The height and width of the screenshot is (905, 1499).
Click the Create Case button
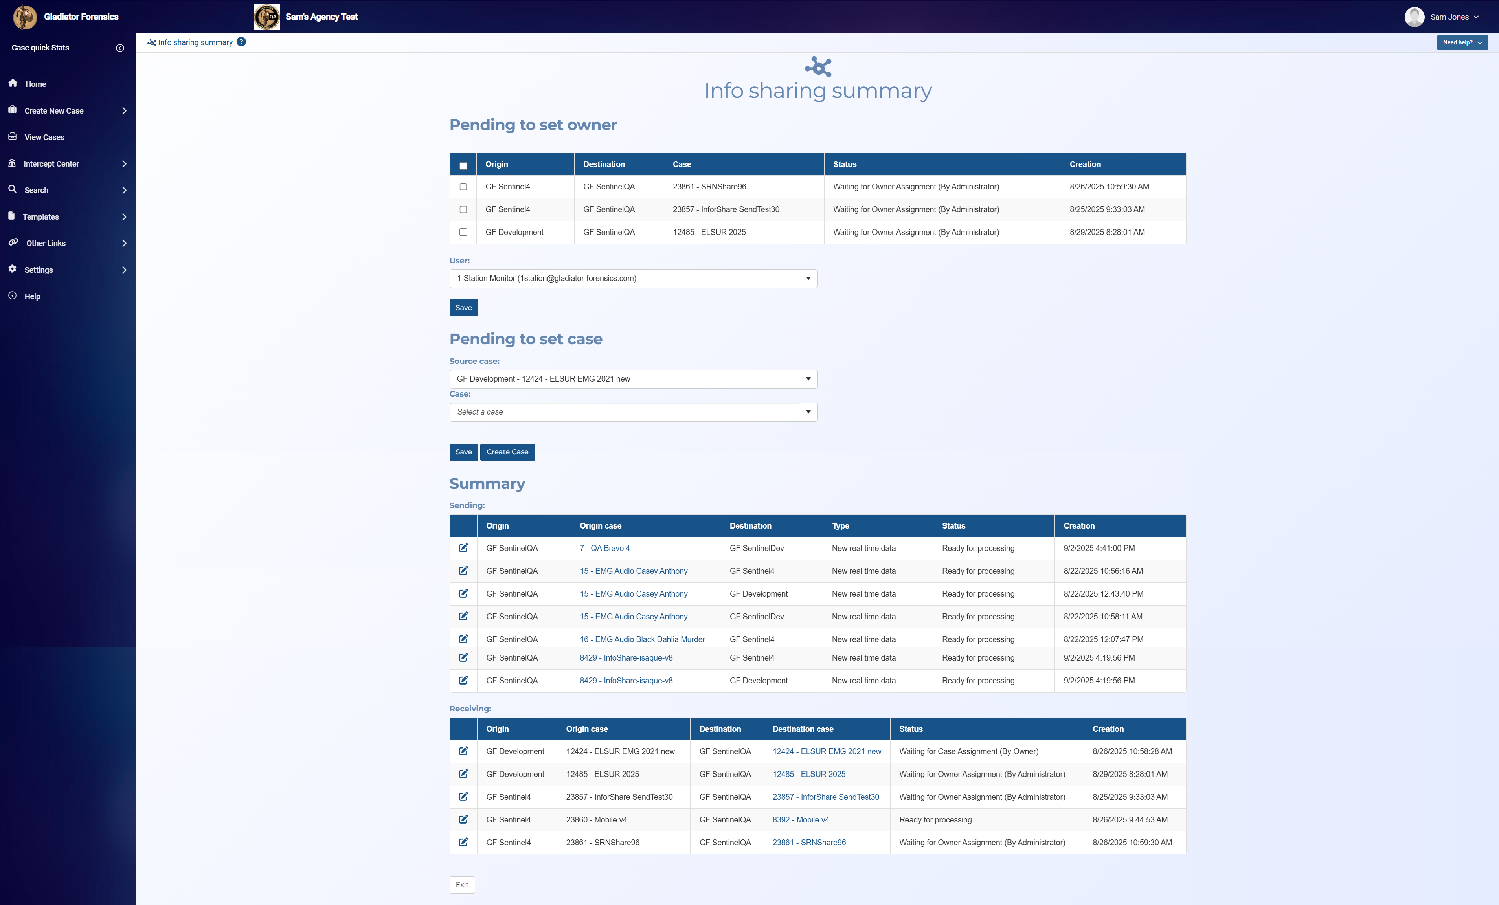click(507, 452)
